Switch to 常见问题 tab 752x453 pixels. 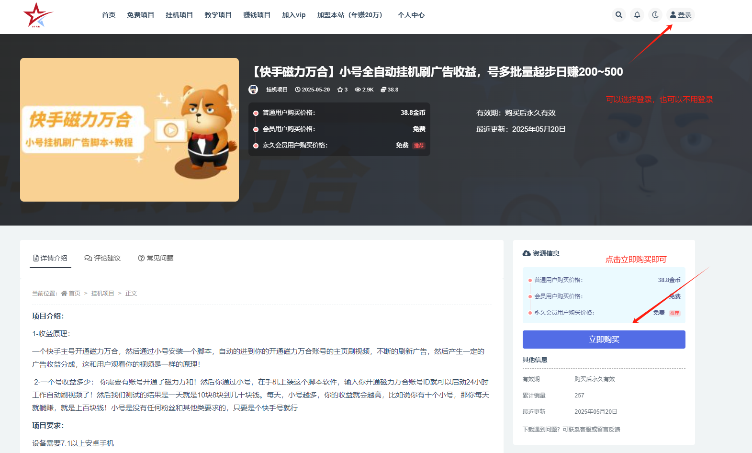(x=156, y=258)
